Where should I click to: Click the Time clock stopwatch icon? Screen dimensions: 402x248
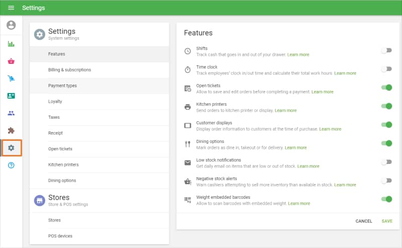coord(187,69)
